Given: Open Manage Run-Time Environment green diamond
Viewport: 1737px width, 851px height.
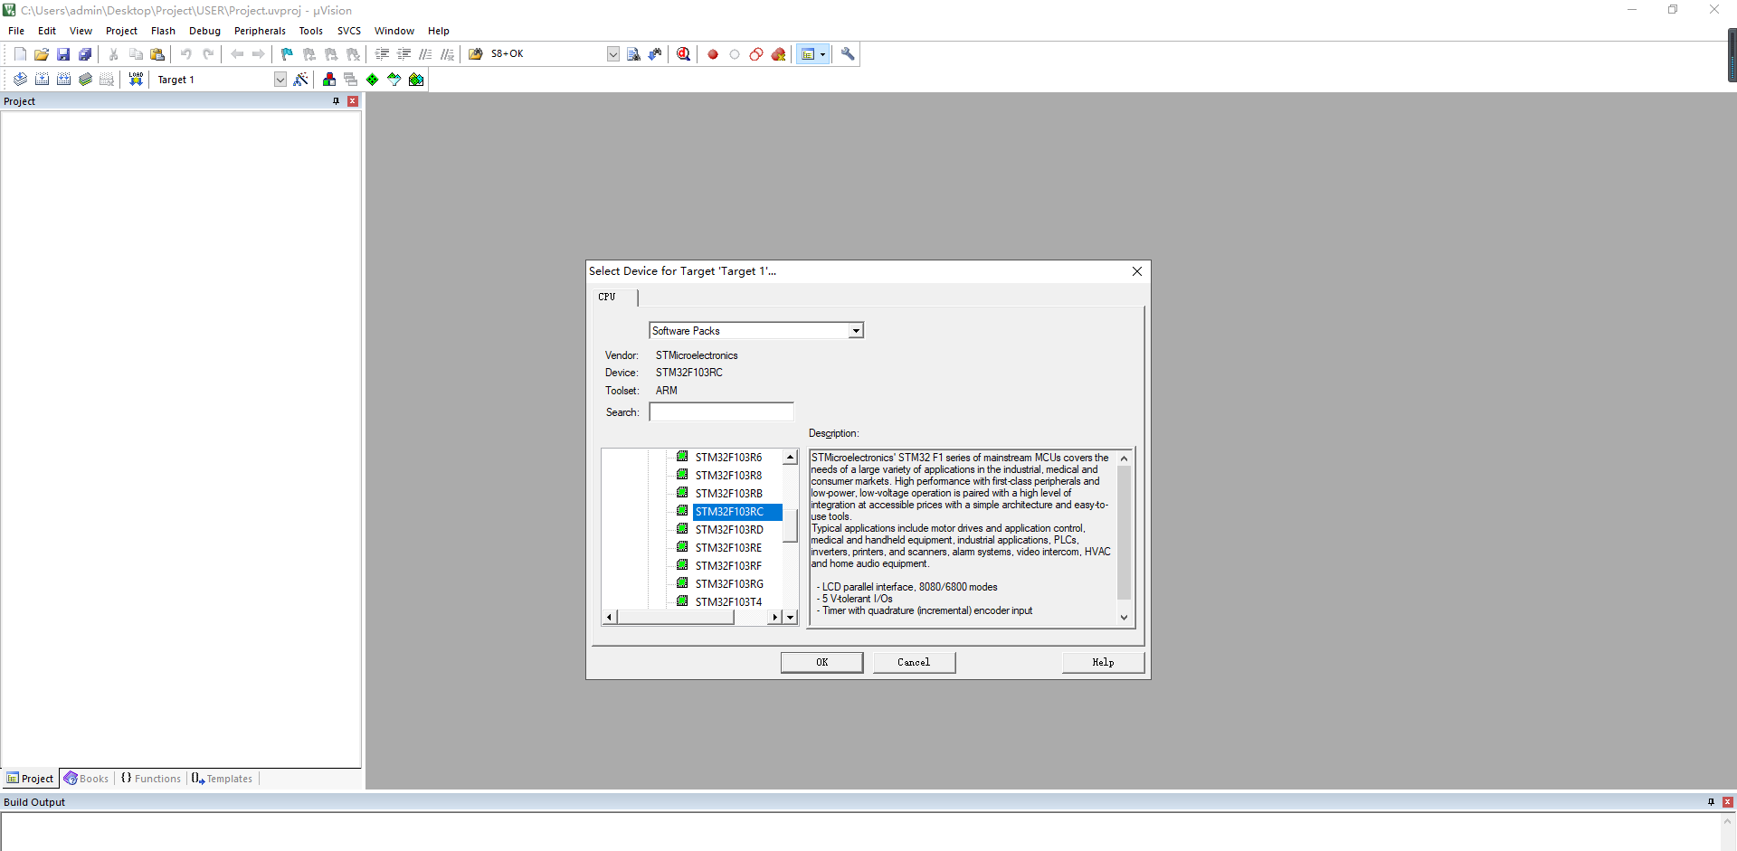Looking at the screenshot, I should 373,80.
